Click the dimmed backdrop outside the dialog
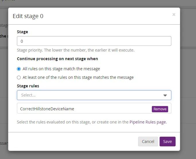This screenshot has height=159, width=196. (188, 86)
